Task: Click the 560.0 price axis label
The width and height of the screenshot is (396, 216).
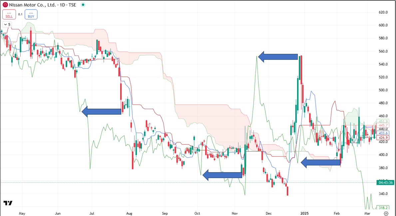Action: [383, 51]
